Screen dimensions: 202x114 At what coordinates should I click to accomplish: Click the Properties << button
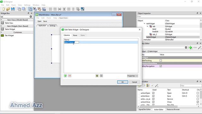point(133,76)
